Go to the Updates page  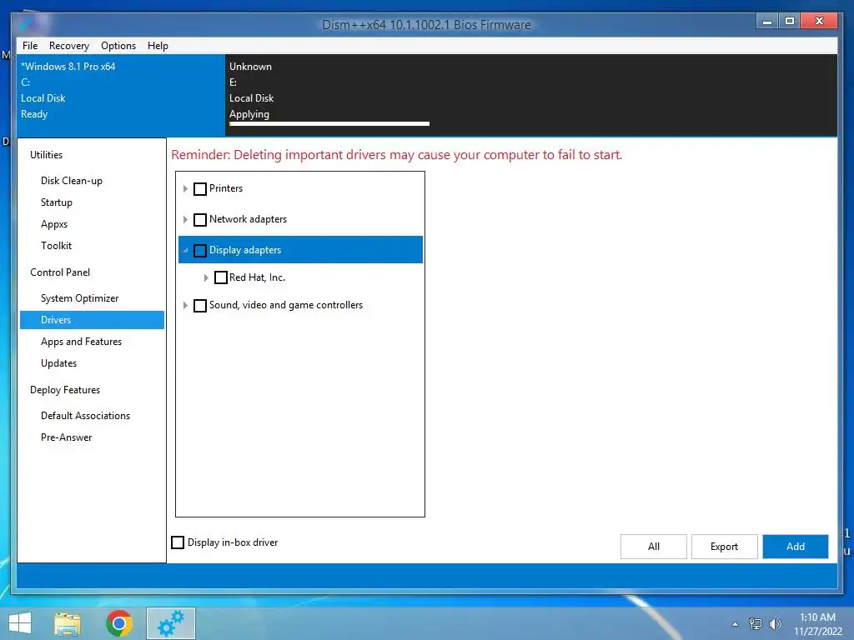pyautogui.click(x=58, y=363)
